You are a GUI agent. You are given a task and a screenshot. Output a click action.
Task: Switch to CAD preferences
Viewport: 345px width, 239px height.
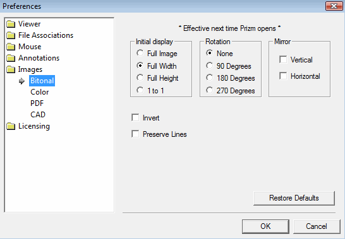38,115
